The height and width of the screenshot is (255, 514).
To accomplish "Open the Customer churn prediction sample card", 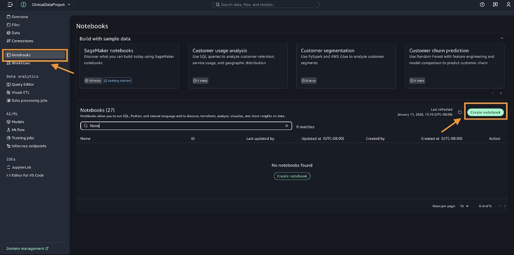I will click(x=454, y=66).
